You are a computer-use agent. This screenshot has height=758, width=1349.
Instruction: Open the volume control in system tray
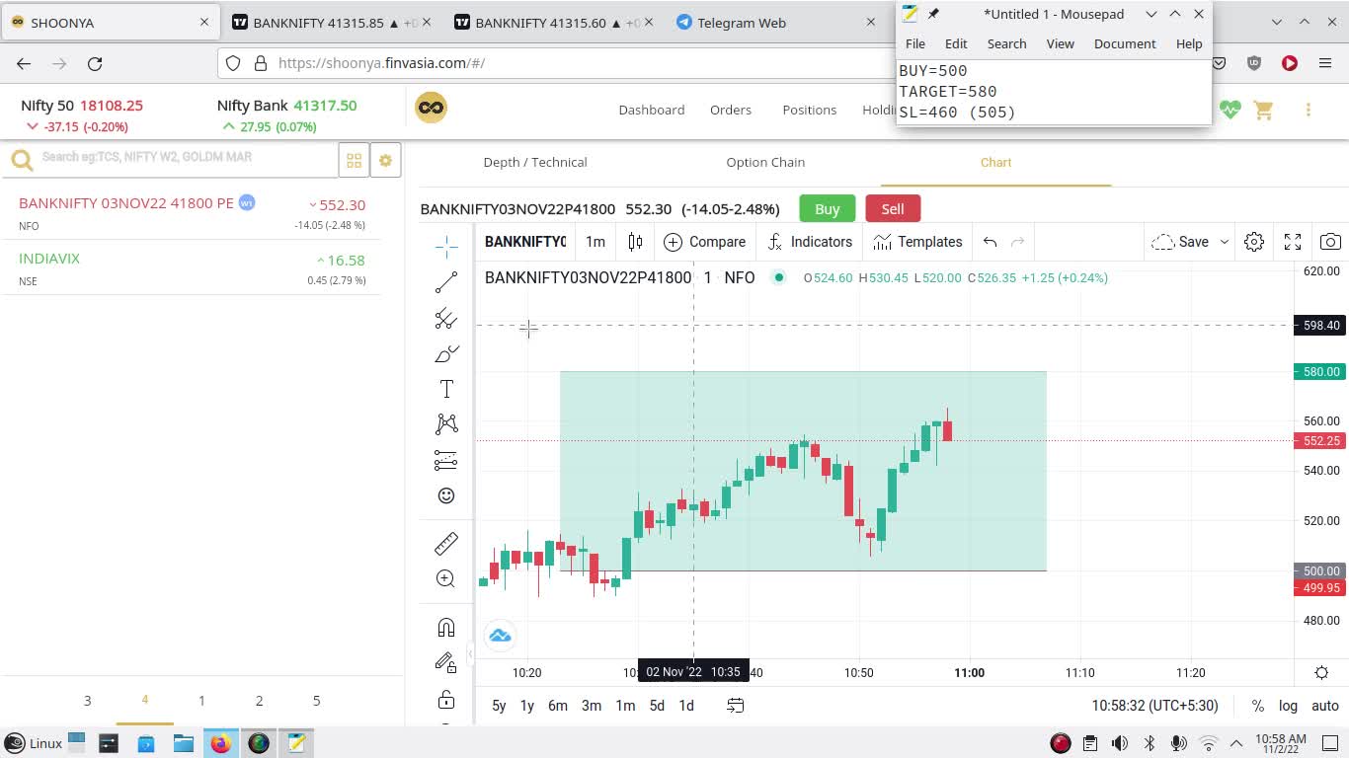tap(1119, 743)
